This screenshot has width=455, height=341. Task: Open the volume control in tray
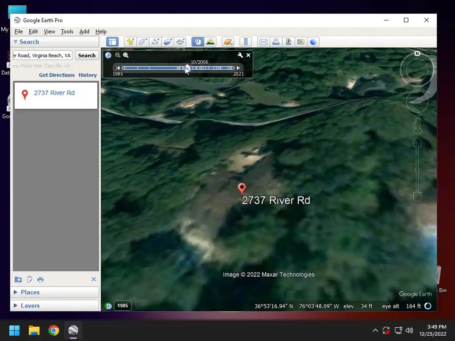pos(409,330)
